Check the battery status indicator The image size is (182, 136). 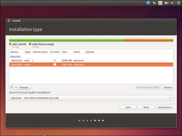coord(167,3)
